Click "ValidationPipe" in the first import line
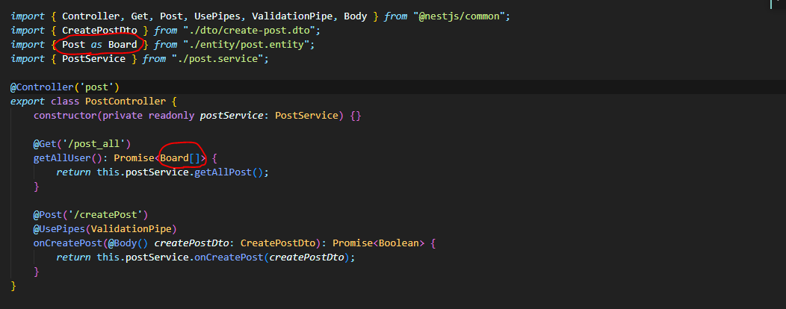The image size is (786, 309). [292, 16]
